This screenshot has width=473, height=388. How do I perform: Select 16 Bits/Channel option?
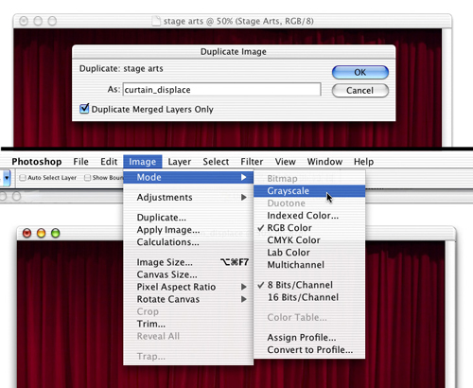coord(309,297)
